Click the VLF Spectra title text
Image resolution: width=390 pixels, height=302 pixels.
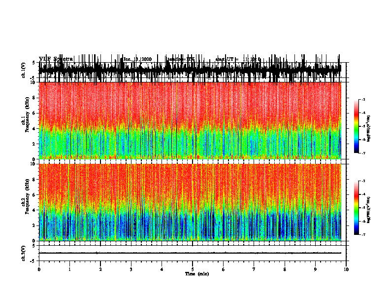click(x=56, y=59)
